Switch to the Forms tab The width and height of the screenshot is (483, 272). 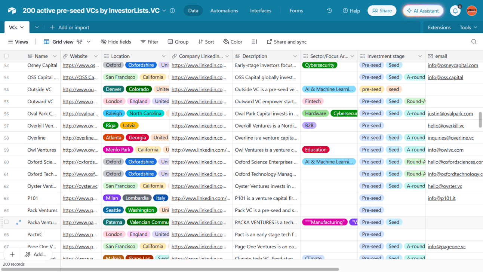296,10
